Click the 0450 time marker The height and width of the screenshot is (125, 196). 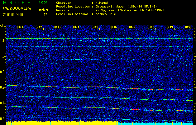[x=189, y=27]
